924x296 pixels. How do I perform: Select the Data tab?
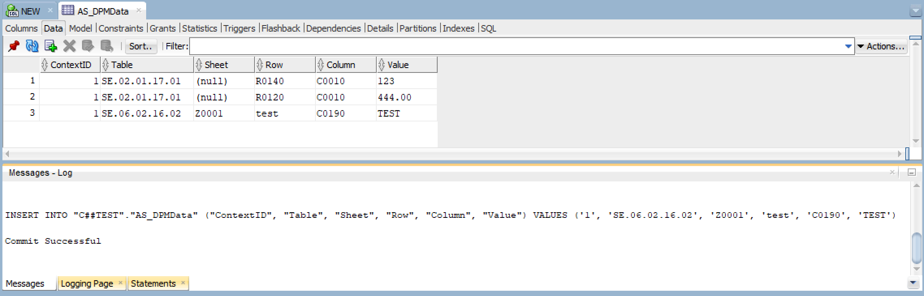[53, 28]
